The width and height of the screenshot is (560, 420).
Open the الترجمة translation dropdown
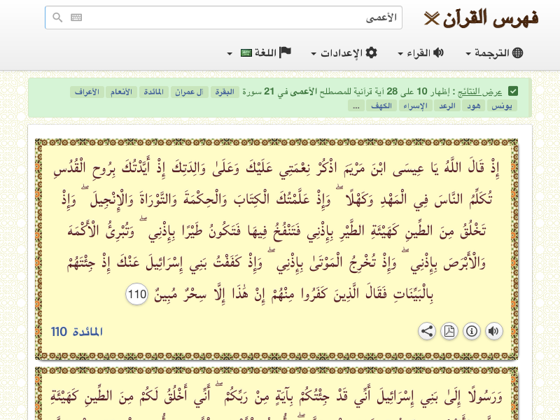pos(494,53)
